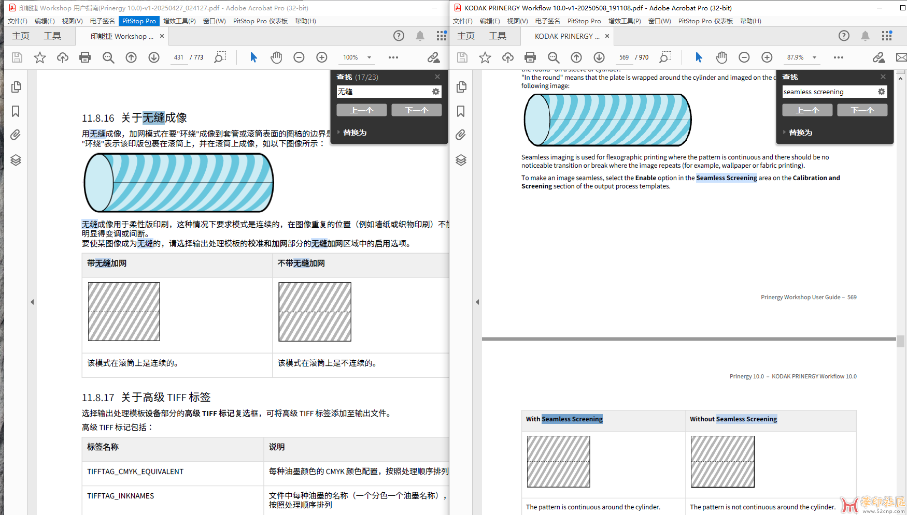Image resolution: width=907 pixels, height=515 pixels.
Task: Bookmark star icon in left Acrobat window
Action: [40, 57]
